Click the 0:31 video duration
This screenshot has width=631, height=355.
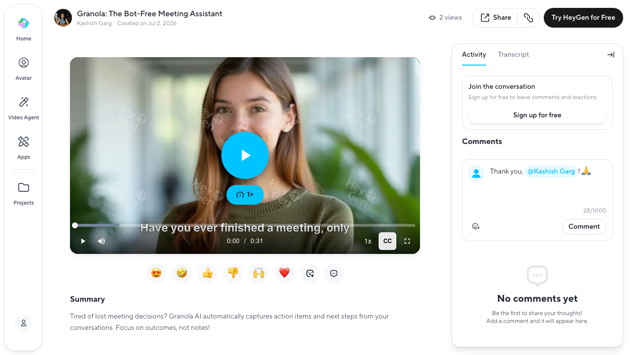tap(257, 241)
